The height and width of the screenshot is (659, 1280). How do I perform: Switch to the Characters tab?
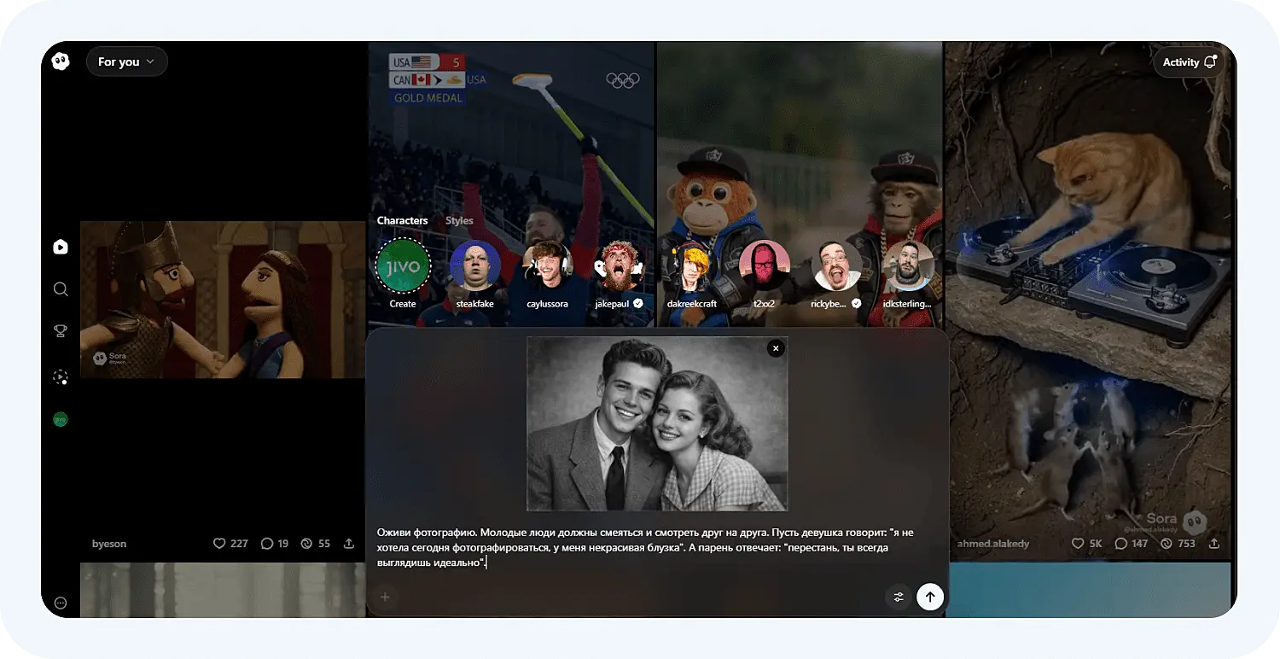tap(402, 220)
